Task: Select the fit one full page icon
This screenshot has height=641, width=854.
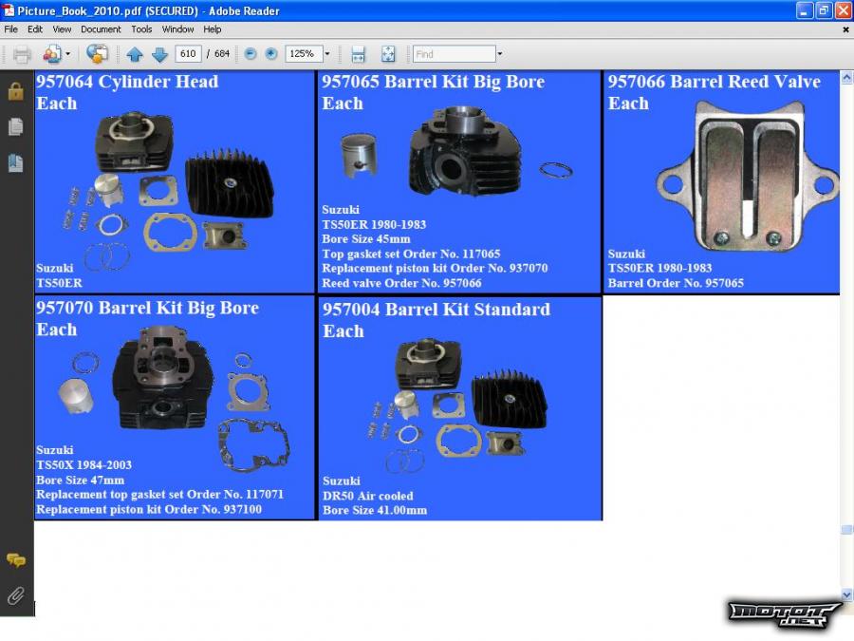Action: point(388,54)
